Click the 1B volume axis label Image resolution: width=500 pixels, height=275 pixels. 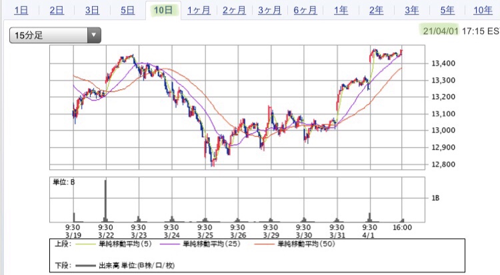(435, 198)
